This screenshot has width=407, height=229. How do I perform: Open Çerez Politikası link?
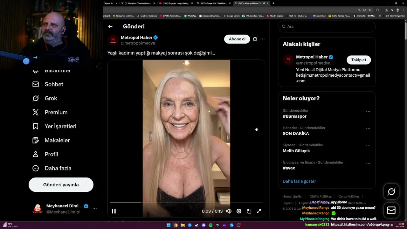pos(349,197)
